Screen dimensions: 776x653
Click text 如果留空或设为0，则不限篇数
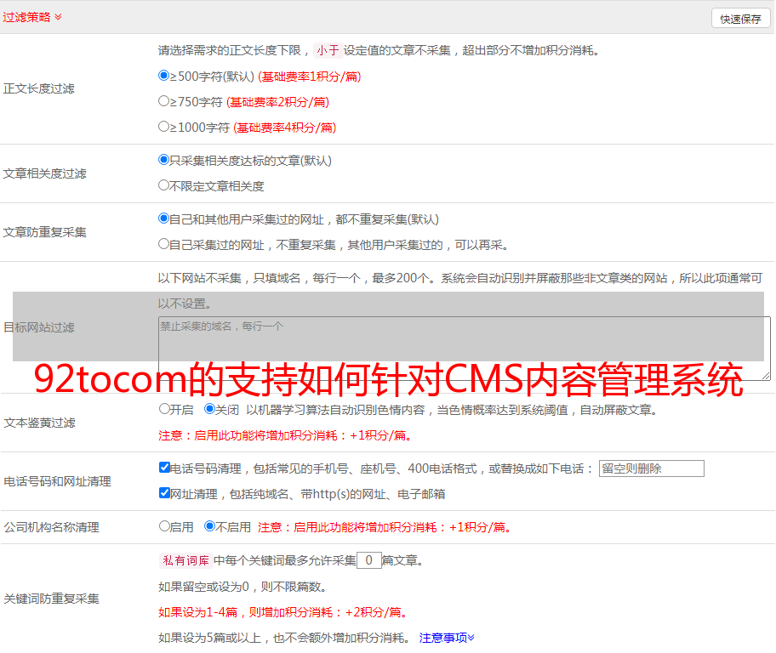[242, 587]
